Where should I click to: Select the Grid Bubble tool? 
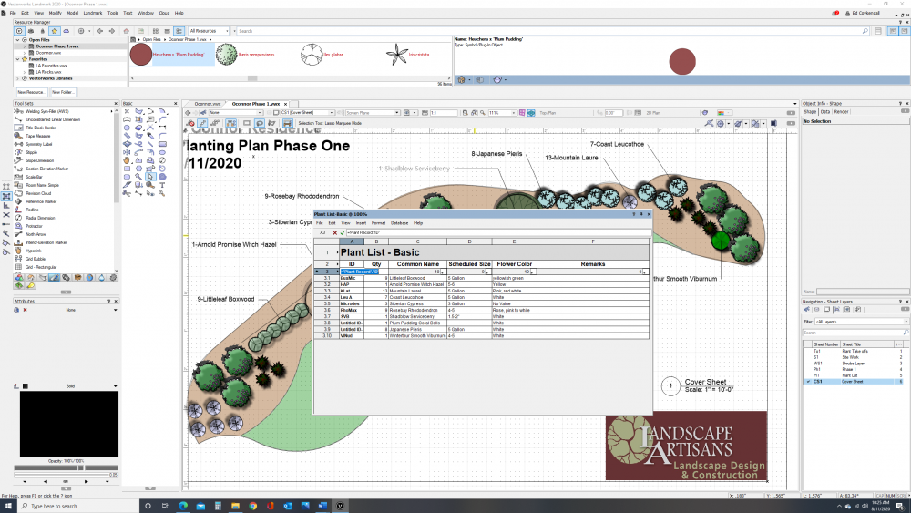[x=36, y=259]
